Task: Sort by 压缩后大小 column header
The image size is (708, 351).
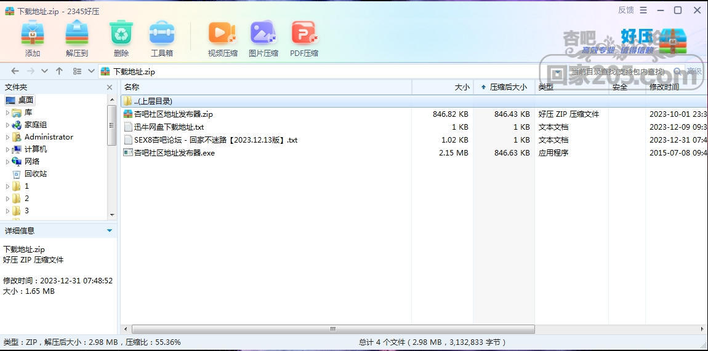Action: click(508, 87)
